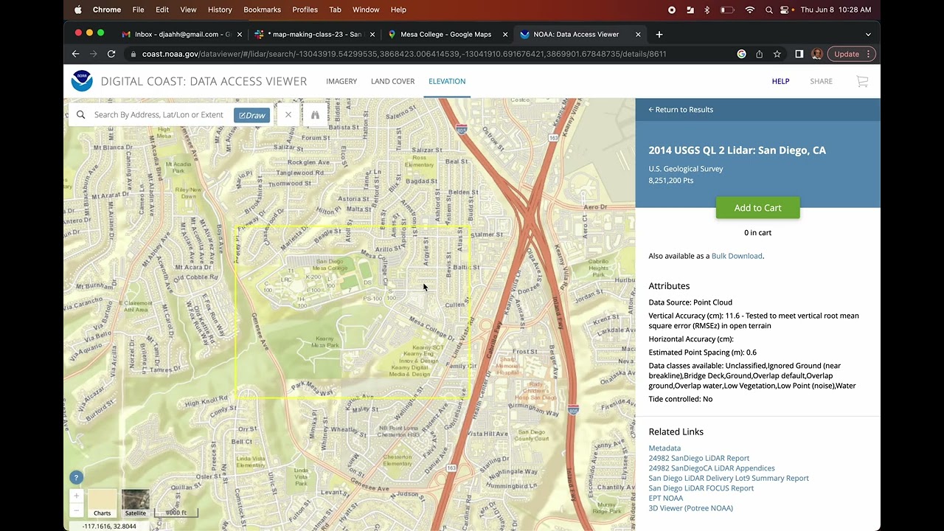Open San Diego LiDAR Delivery Lot9 Summary Report
The image size is (944, 531).
(729, 478)
